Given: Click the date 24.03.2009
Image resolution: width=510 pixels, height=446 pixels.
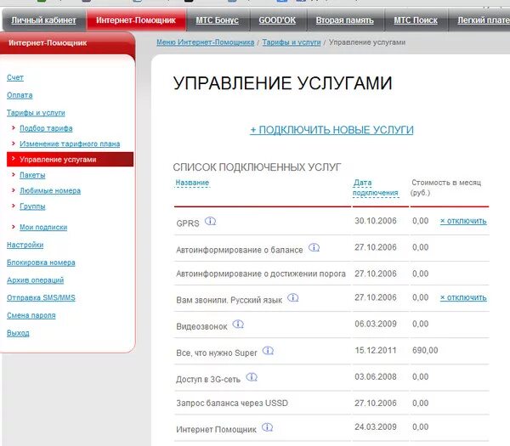Looking at the screenshot, I should click(x=376, y=426).
